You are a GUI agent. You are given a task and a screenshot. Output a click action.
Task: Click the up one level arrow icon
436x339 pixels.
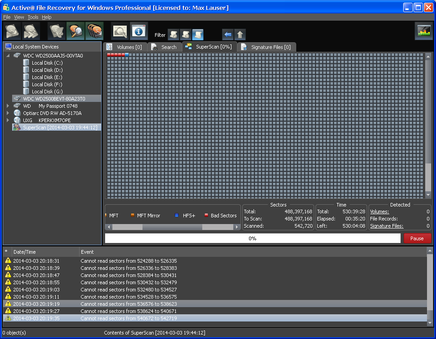[240, 35]
